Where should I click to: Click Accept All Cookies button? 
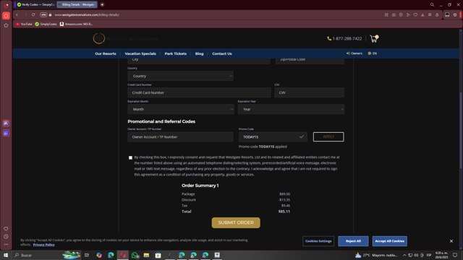pyautogui.click(x=389, y=241)
